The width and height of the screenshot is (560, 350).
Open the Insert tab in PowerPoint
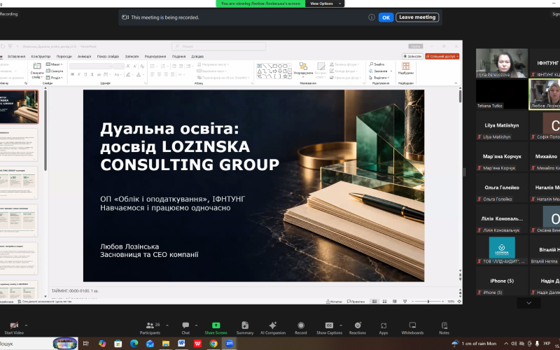(x=16, y=57)
